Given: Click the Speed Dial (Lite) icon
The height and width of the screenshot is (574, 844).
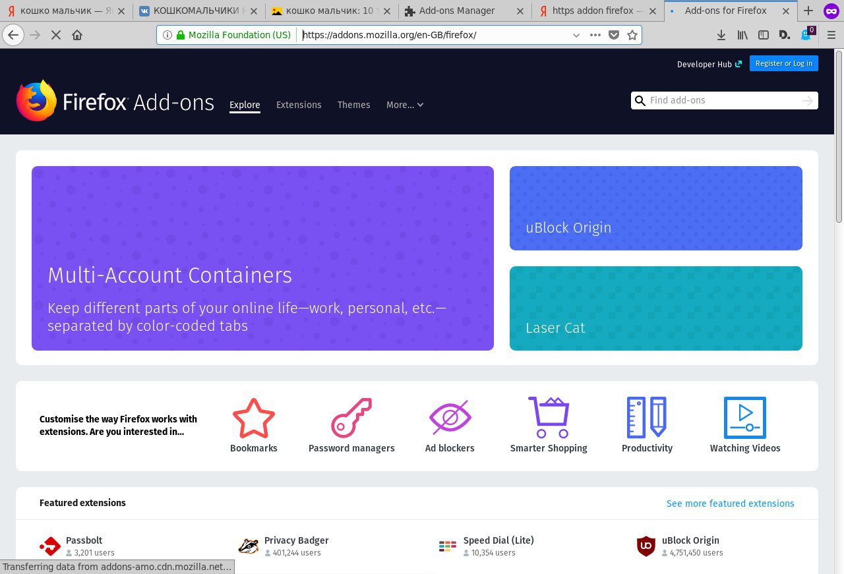Looking at the screenshot, I should click(448, 546).
